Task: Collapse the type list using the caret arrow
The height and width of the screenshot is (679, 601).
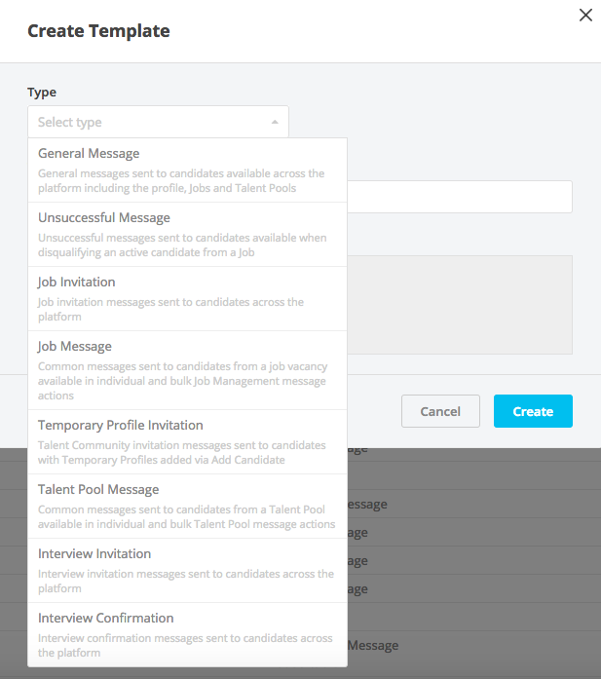Action: [275, 122]
